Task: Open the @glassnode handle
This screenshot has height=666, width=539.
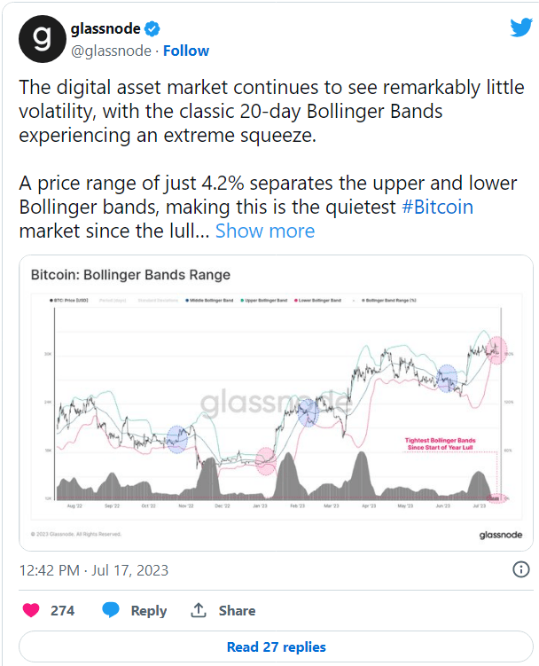Action: coord(111,51)
